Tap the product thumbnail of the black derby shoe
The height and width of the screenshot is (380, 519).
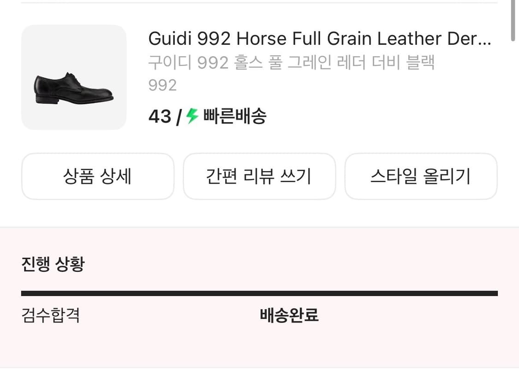click(x=74, y=77)
